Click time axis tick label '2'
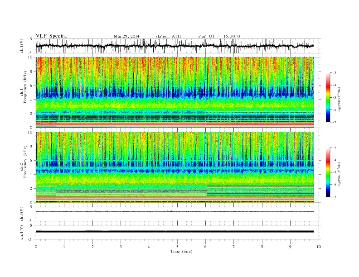 click(92, 247)
